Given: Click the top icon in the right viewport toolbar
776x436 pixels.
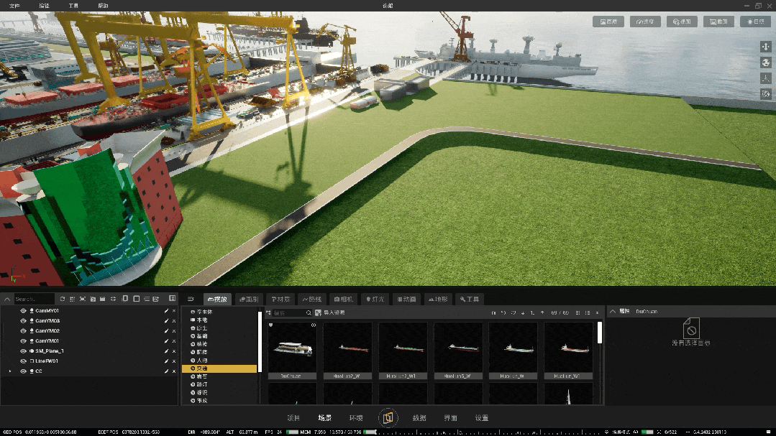Looking at the screenshot, I should (x=765, y=47).
